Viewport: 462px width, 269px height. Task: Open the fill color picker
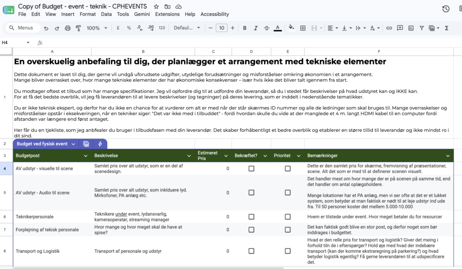tap(291, 28)
